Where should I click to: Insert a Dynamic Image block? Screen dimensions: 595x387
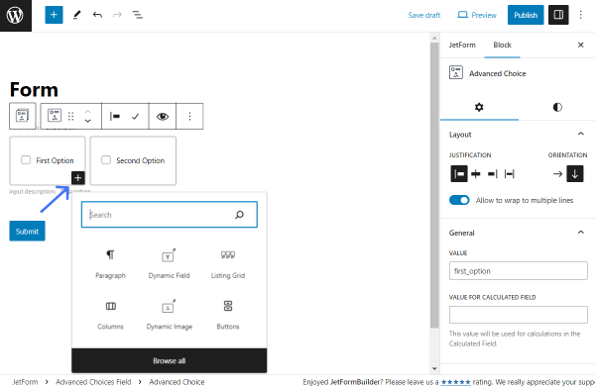coord(170,315)
